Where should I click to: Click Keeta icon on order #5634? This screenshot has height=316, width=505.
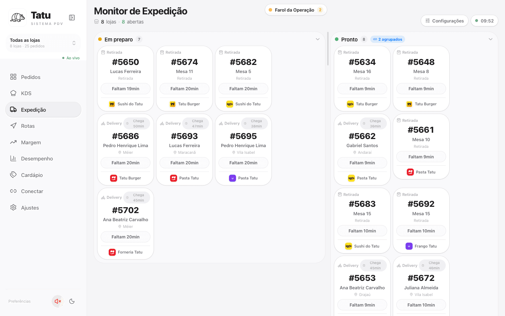(350, 104)
